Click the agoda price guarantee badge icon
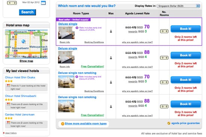The height and width of the screenshot is (137, 206). click(x=169, y=123)
